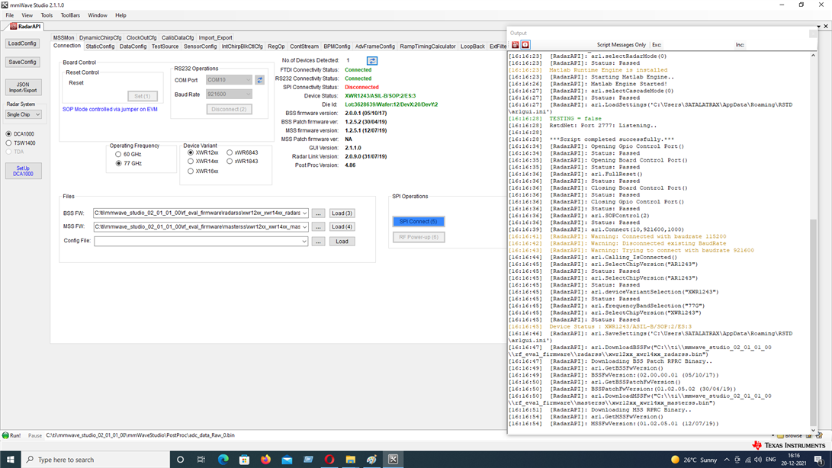Click SOP Mode controlled via jumper link
The width and height of the screenshot is (832, 468).
110,109
